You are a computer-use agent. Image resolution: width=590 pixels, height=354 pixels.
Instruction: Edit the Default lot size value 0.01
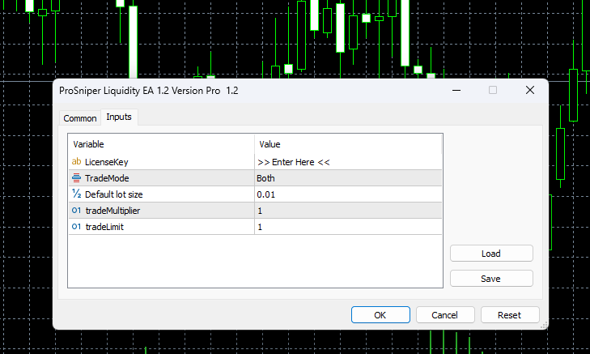348,194
